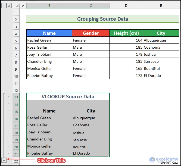Show outline level 2
181x166 pixels.
coord(9,5)
